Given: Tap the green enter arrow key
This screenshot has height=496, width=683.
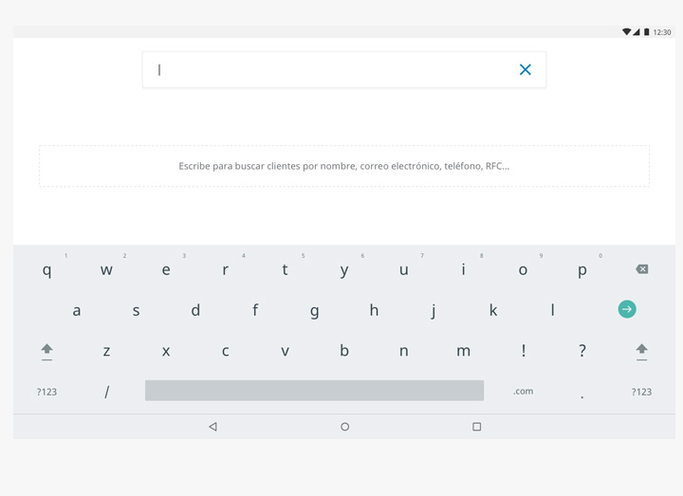Looking at the screenshot, I should click(x=627, y=309).
